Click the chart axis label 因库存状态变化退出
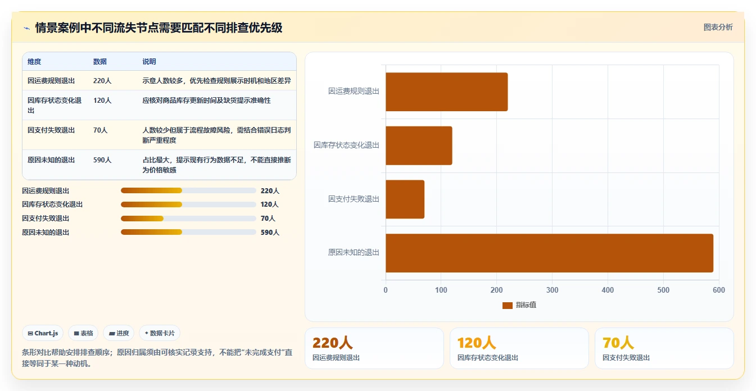 tap(347, 145)
